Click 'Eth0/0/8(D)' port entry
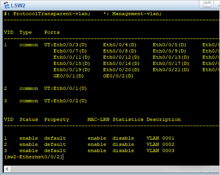Screen dimensions: 220x175 [120, 51]
